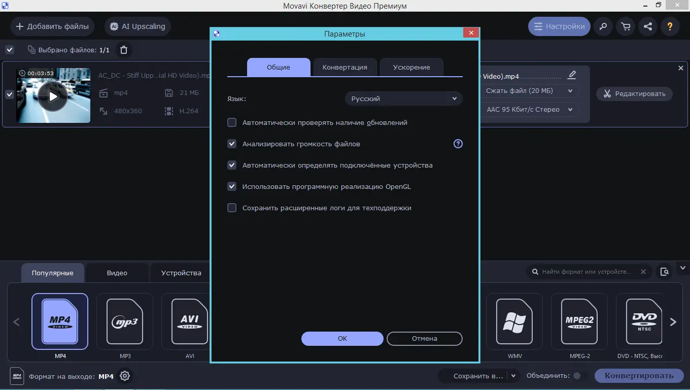Enable saving extended logs for support
The height and width of the screenshot is (390, 690).
coord(232,208)
